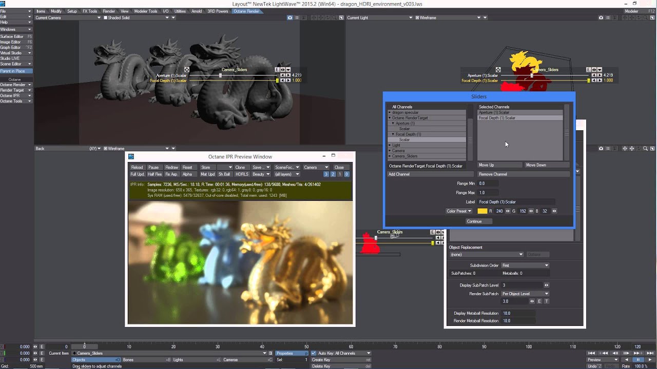Open the Color Preset dropdown
This screenshot has width=657, height=369.
pos(459,211)
